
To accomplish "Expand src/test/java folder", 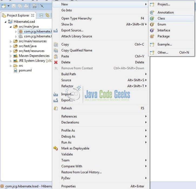I will pos(11,46).
